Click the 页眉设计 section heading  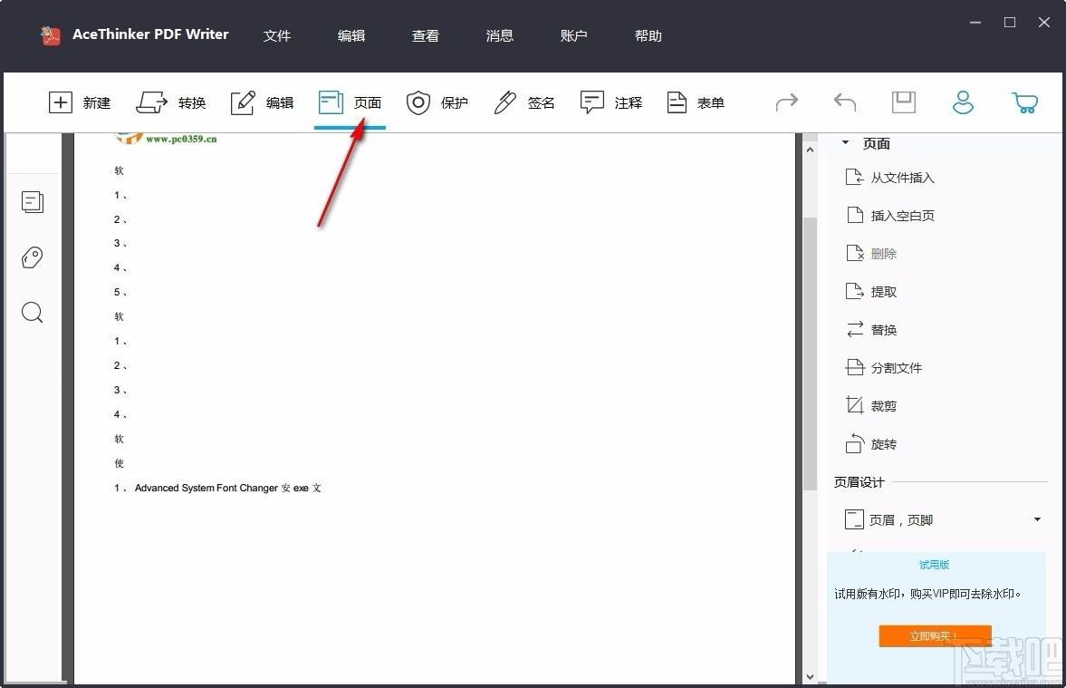[860, 482]
